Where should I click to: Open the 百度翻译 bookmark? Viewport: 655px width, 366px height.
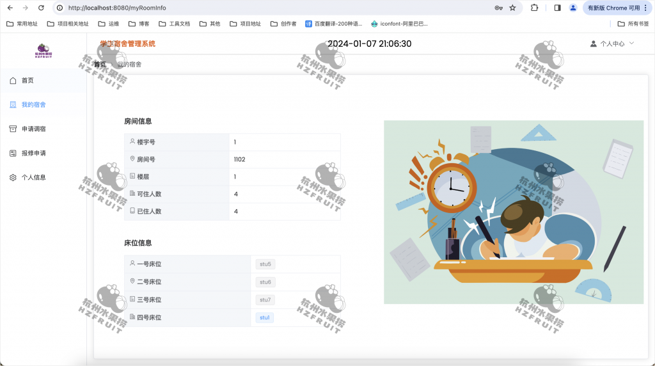click(x=334, y=24)
